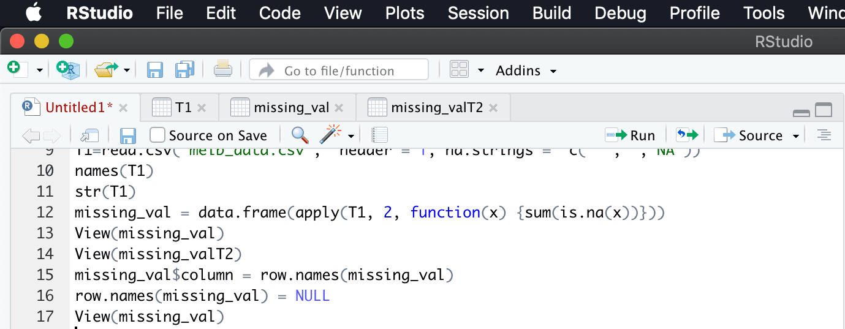Save all open documents icon
Image resolution: width=845 pixels, height=329 pixels.
coord(184,70)
